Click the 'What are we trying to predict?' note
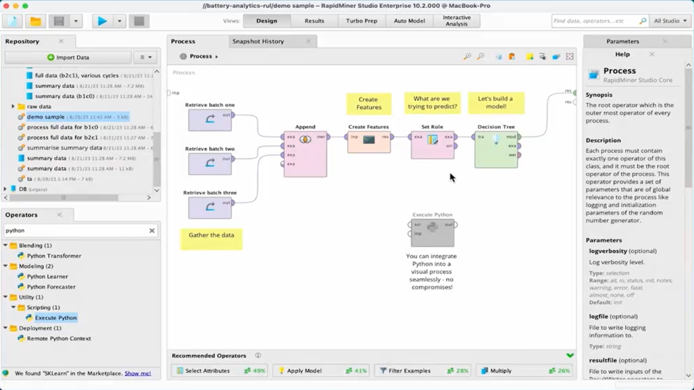This screenshot has width=694, height=390. tap(432, 103)
